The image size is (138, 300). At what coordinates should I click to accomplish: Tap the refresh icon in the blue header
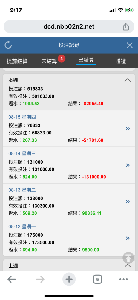(8, 45)
